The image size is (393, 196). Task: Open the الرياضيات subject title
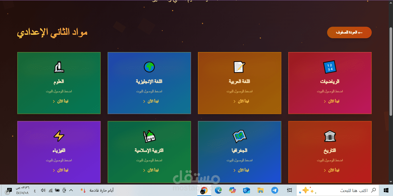pyautogui.click(x=330, y=82)
